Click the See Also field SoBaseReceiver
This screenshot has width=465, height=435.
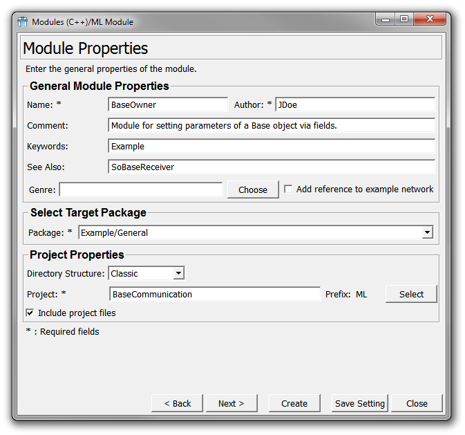pyautogui.click(x=272, y=167)
